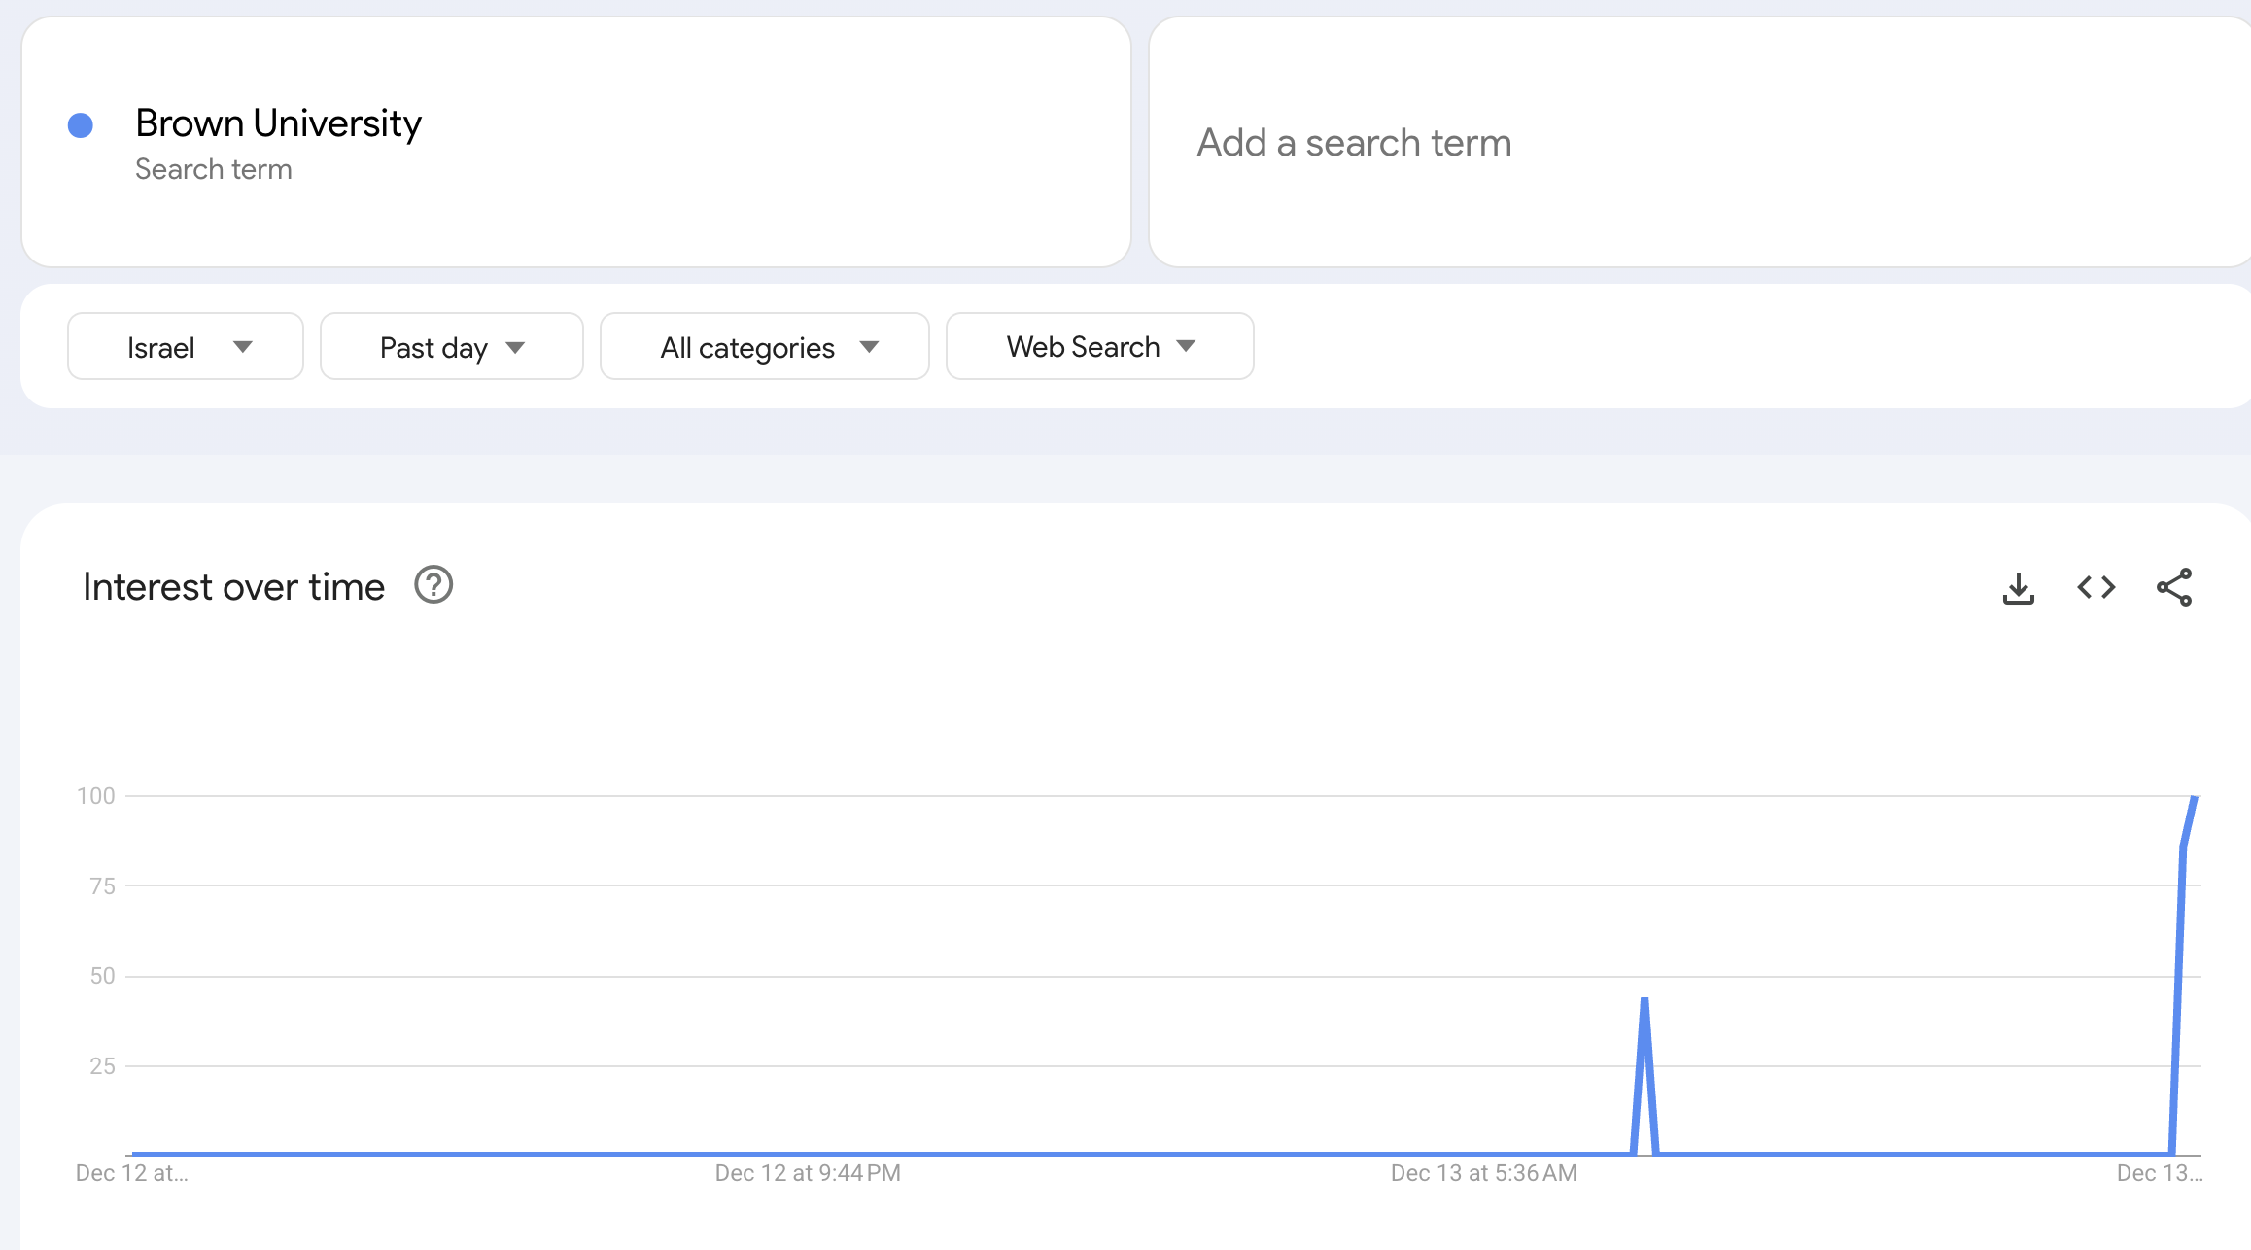Open the Past day time range dropdown
This screenshot has height=1250, width=2251.
click(x=451, y=347)
